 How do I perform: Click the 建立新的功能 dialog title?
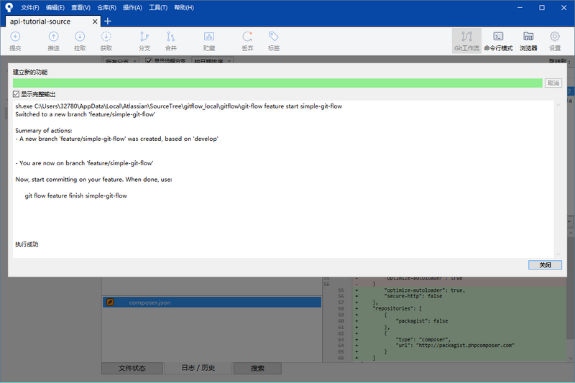[x=30, y=72]
